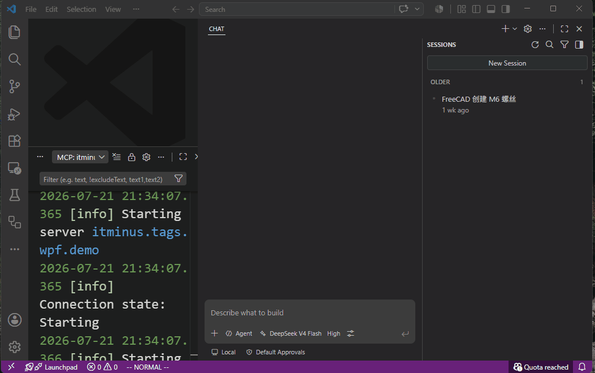Click Default Approvals below chat input
The image size is (595, 373).
coord(276,352)
